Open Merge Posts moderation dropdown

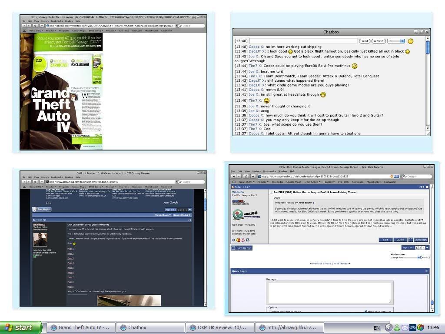(x=405, y=257)
